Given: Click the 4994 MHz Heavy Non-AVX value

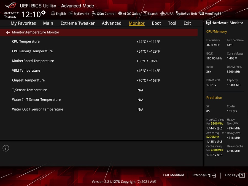Looking at the screenshot, I should tap(233, 128).
